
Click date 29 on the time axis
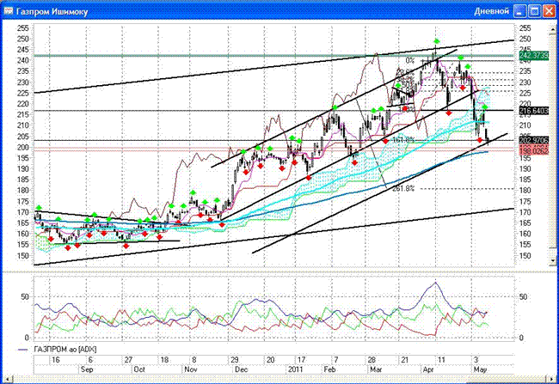coord(234,360)
